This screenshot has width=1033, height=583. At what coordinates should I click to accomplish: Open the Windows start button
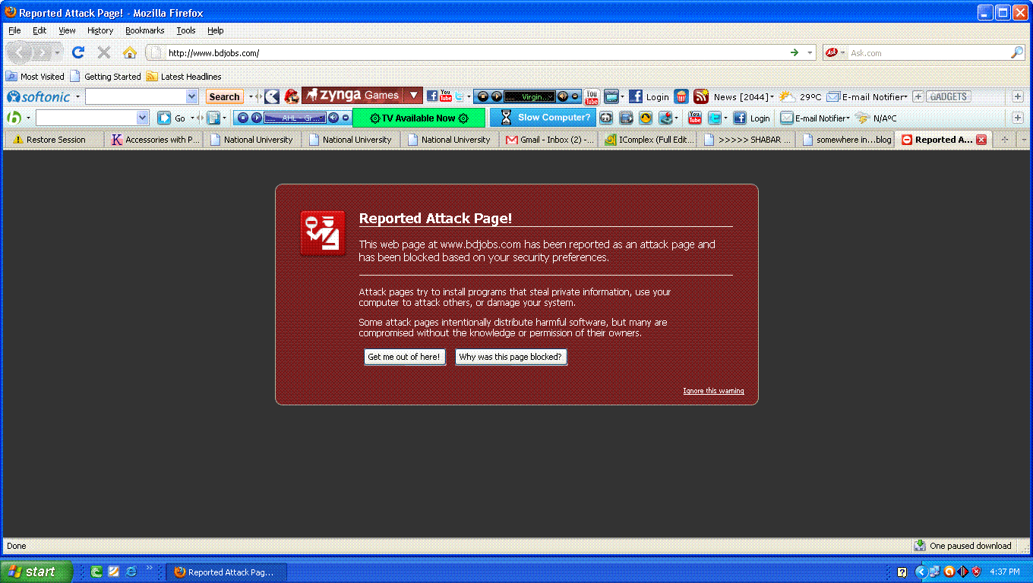click(36, 572)
